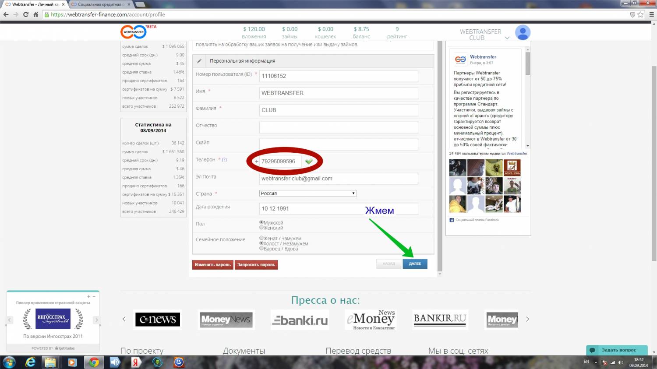Image resolution: width=657 pixels, height=369 pixels.
Task: Click the shield icon in address bar
Action: [x=632, y=14]
